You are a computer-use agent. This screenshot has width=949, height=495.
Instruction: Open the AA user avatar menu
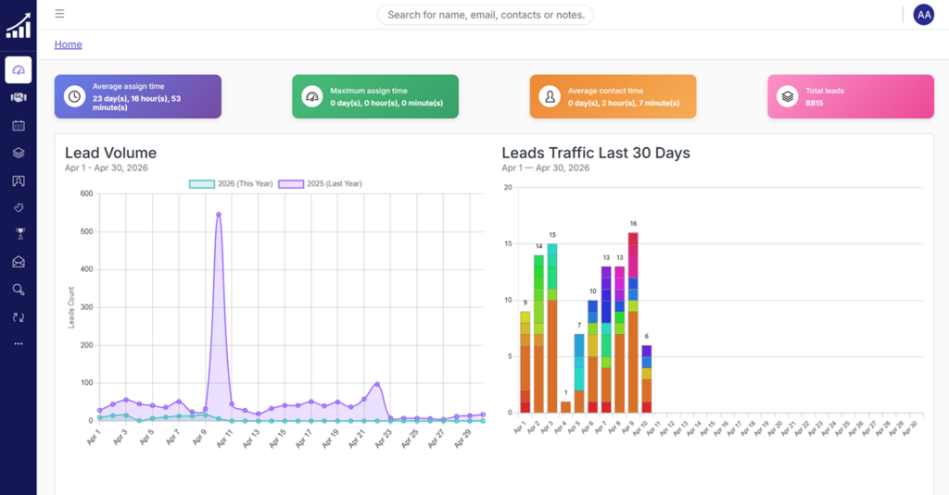923,14
